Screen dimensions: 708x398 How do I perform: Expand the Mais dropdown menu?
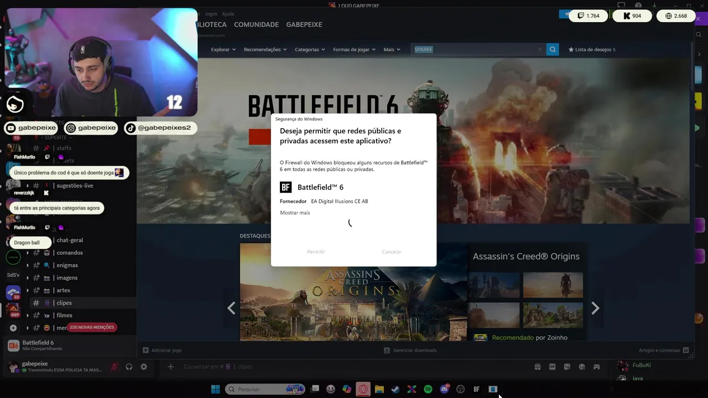pos(392,49)
